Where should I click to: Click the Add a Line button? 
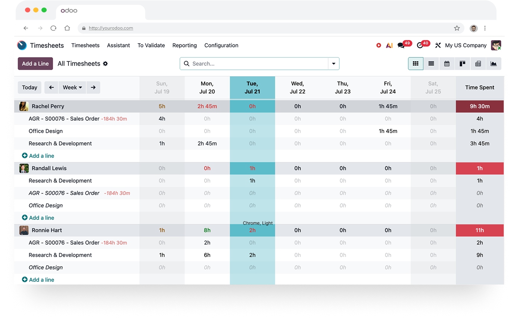35,63
